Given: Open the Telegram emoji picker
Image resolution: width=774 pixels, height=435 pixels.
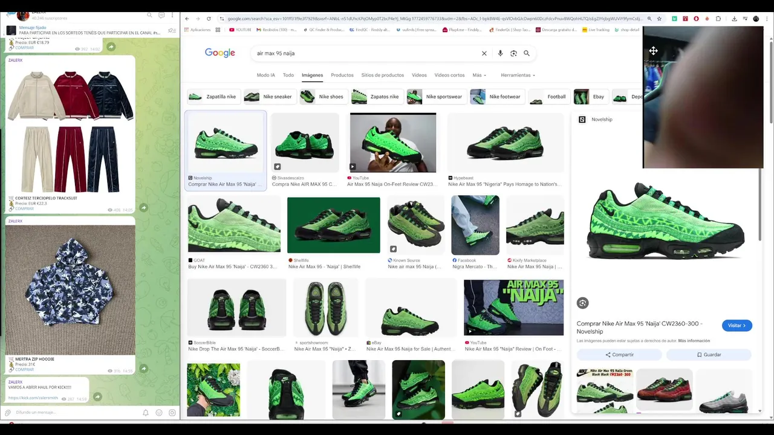Looking at the screenshot, I should (x=159, y=413).
